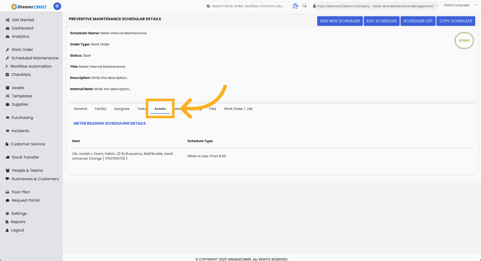Open the Work Order / Job tab
Viewport: 481px width, 261px height.
pyautogui.click(x=238, y=109)
